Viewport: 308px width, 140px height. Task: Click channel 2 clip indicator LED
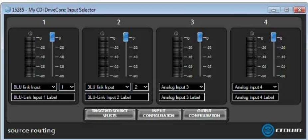pos(102,34)
